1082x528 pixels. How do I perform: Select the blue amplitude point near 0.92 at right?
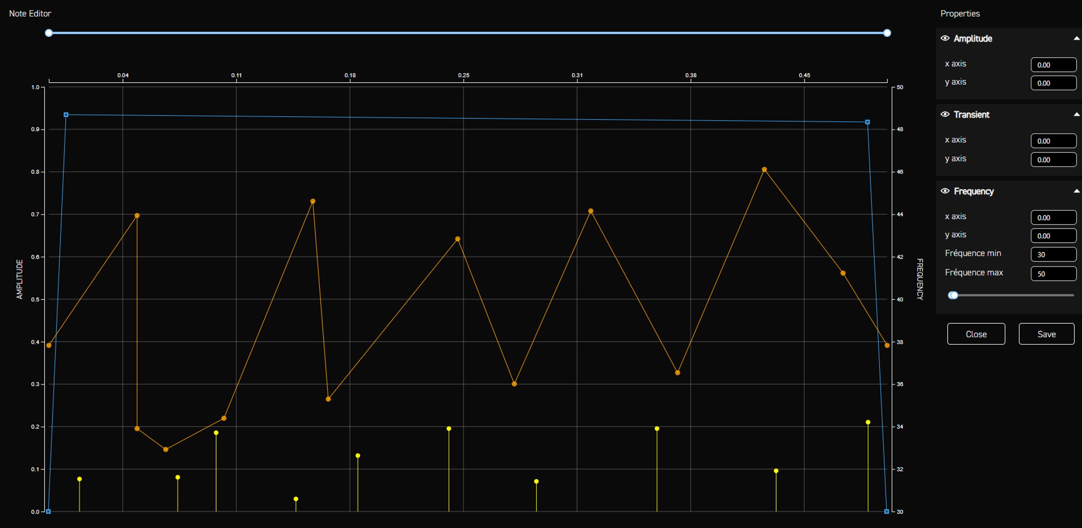(867, 122)
